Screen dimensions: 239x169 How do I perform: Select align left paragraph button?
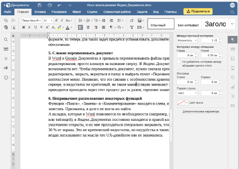(x=80, y=28)
